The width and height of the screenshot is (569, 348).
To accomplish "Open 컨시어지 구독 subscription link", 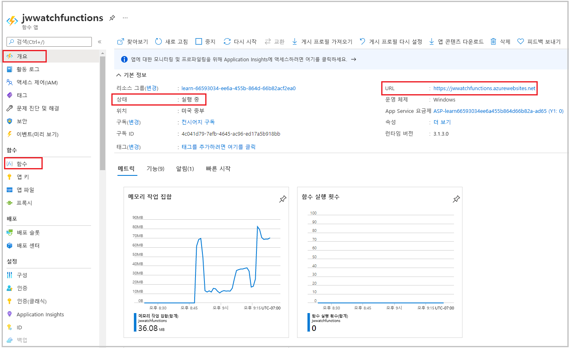I will 198,122.
